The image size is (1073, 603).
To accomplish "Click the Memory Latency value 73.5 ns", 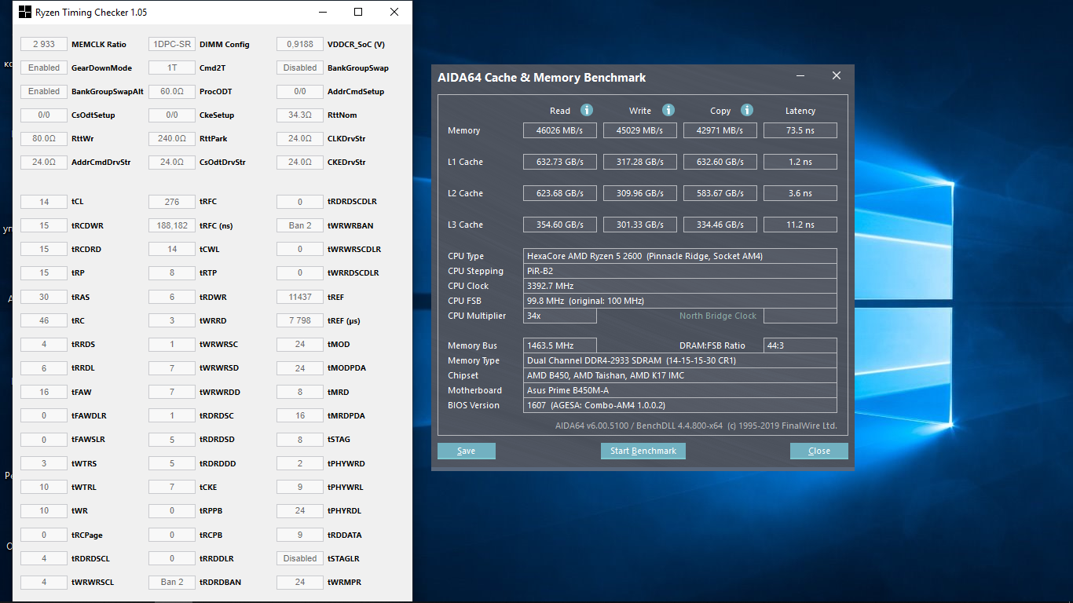I will 800,130.
